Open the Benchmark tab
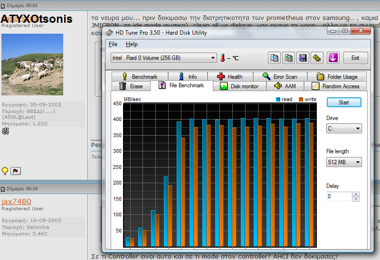 pos(140,76)
